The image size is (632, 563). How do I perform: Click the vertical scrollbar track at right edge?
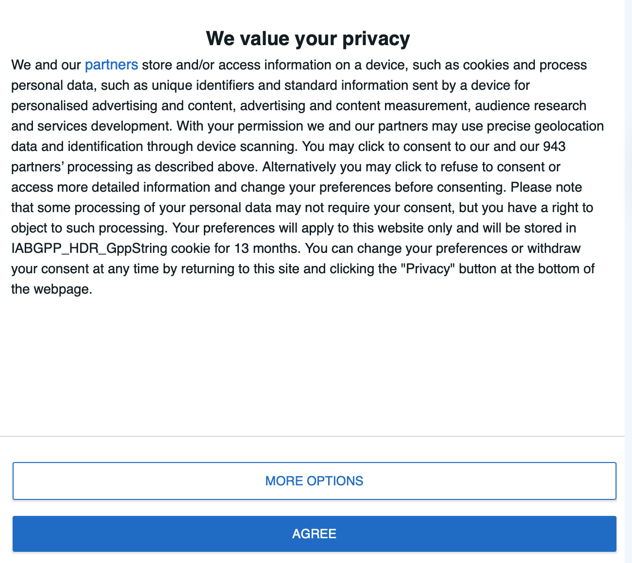tap(628, 243)
